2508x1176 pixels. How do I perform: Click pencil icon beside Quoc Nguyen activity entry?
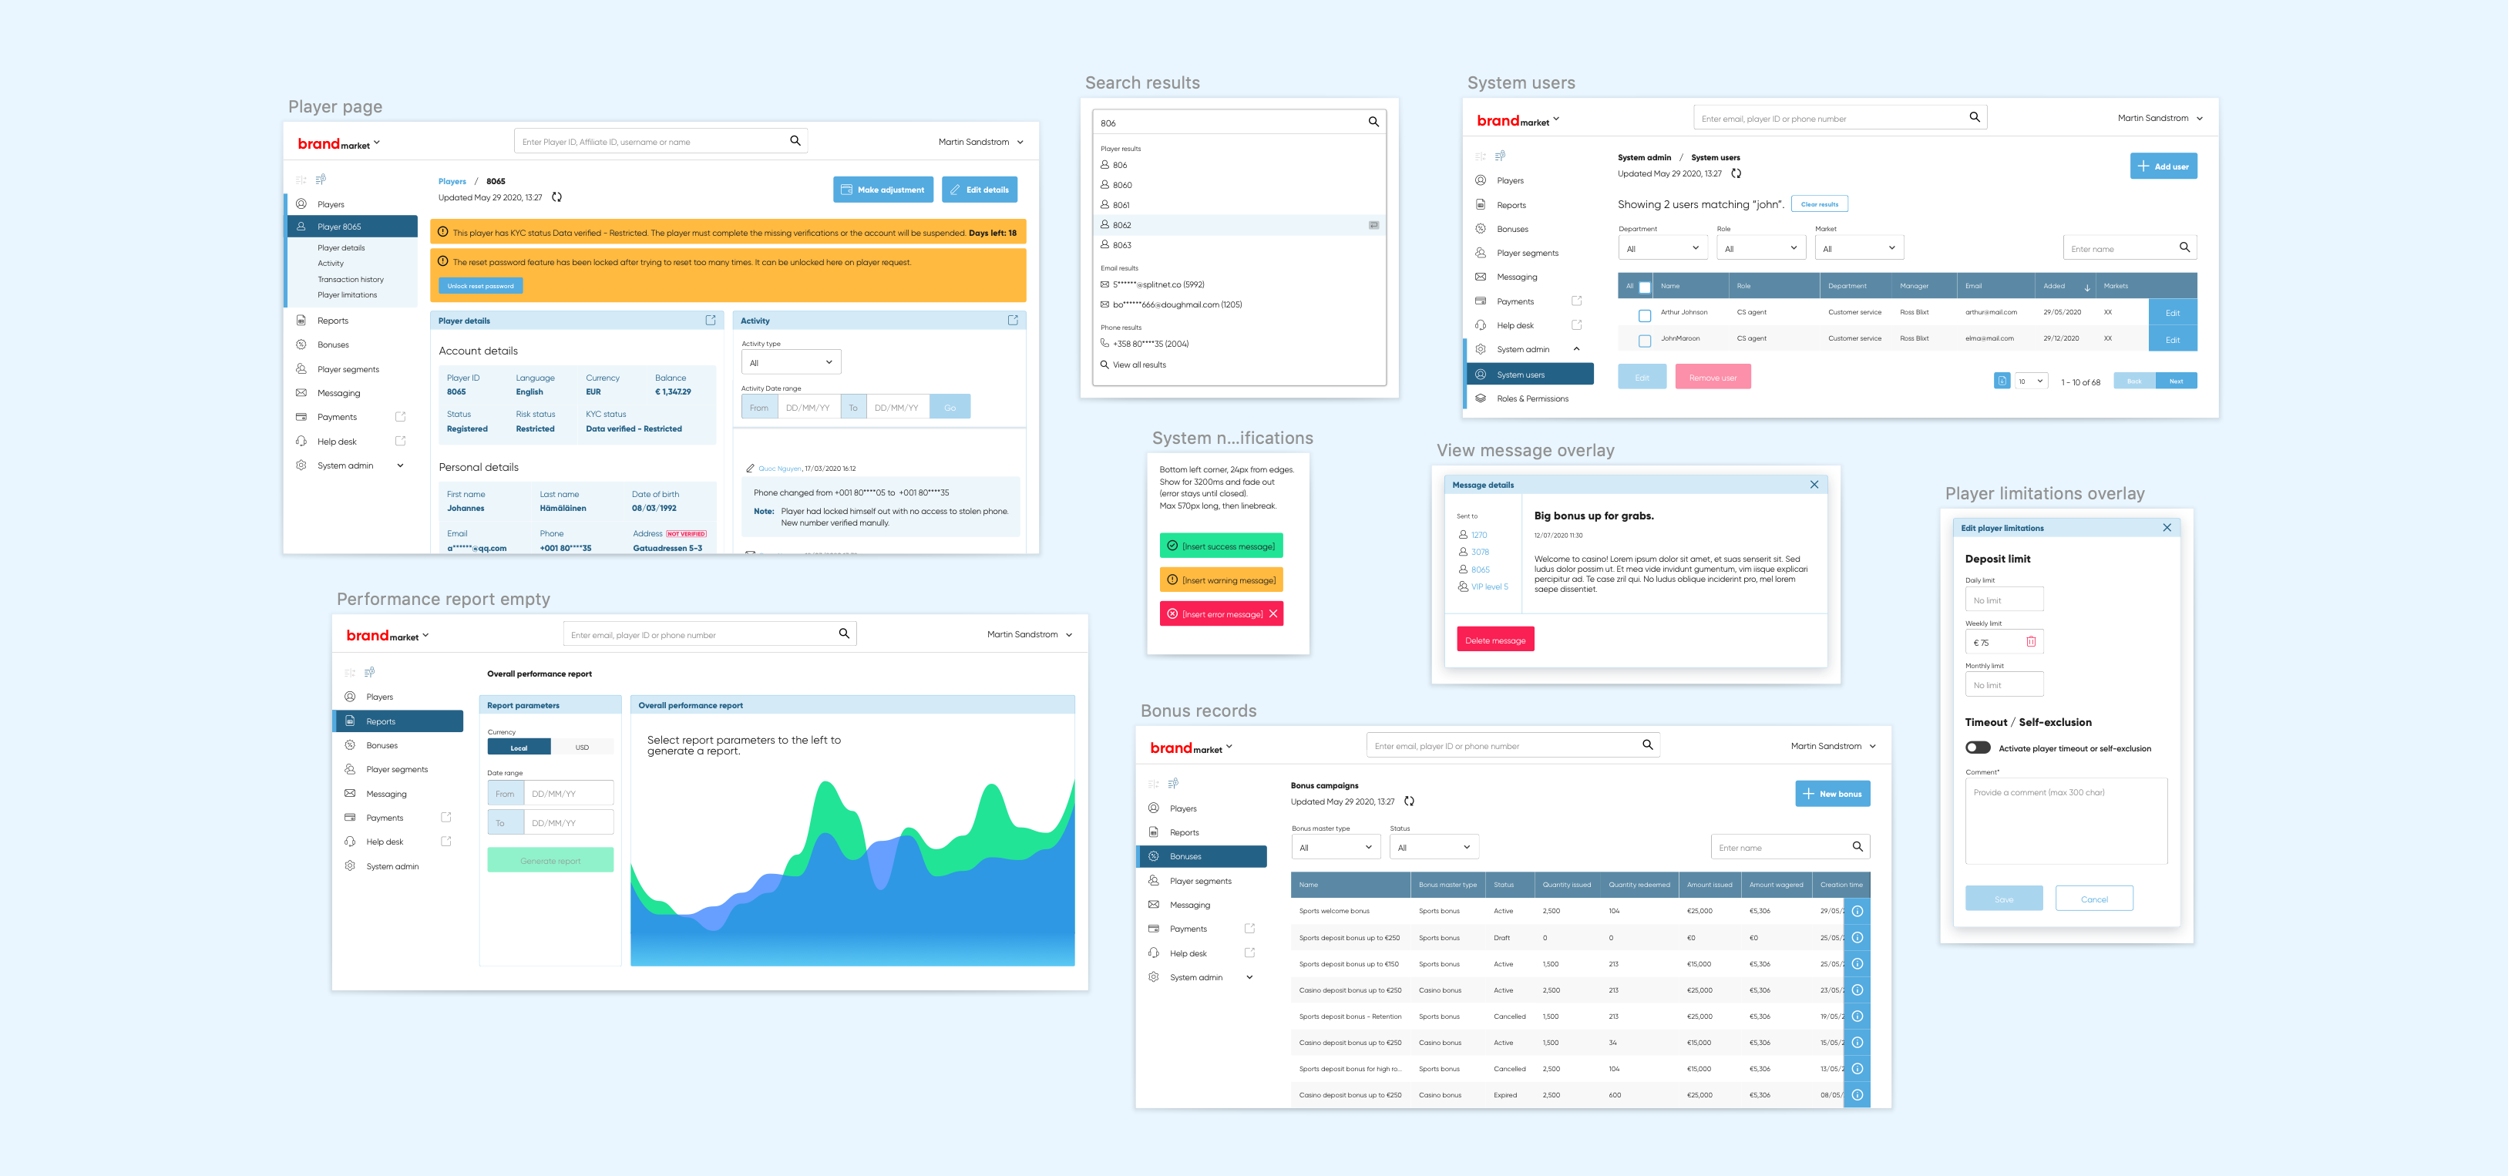[x=750, y=469]
